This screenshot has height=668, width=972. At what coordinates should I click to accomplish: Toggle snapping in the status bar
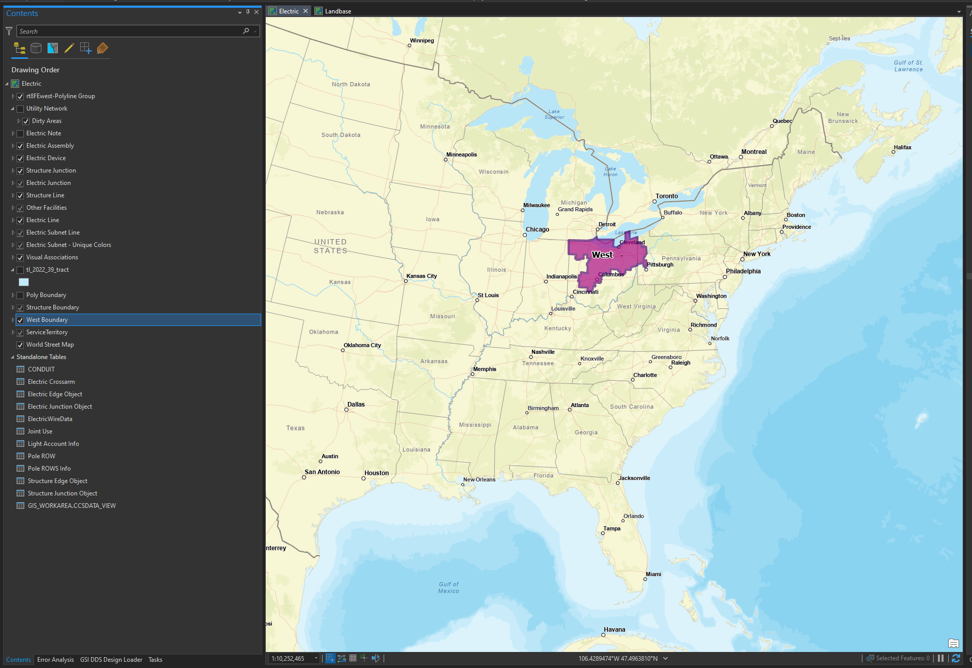(x=364, y=658)
